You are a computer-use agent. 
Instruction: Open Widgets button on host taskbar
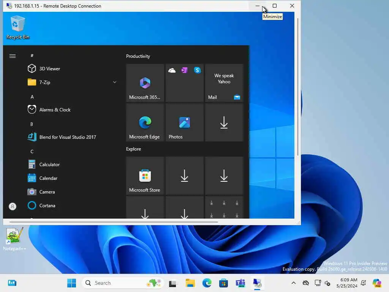click(x=12, y=283)
